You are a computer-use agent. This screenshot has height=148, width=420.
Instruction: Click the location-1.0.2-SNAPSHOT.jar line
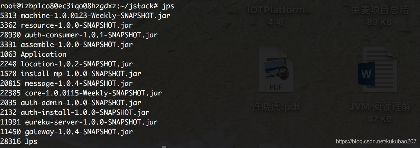coord(66,64)
